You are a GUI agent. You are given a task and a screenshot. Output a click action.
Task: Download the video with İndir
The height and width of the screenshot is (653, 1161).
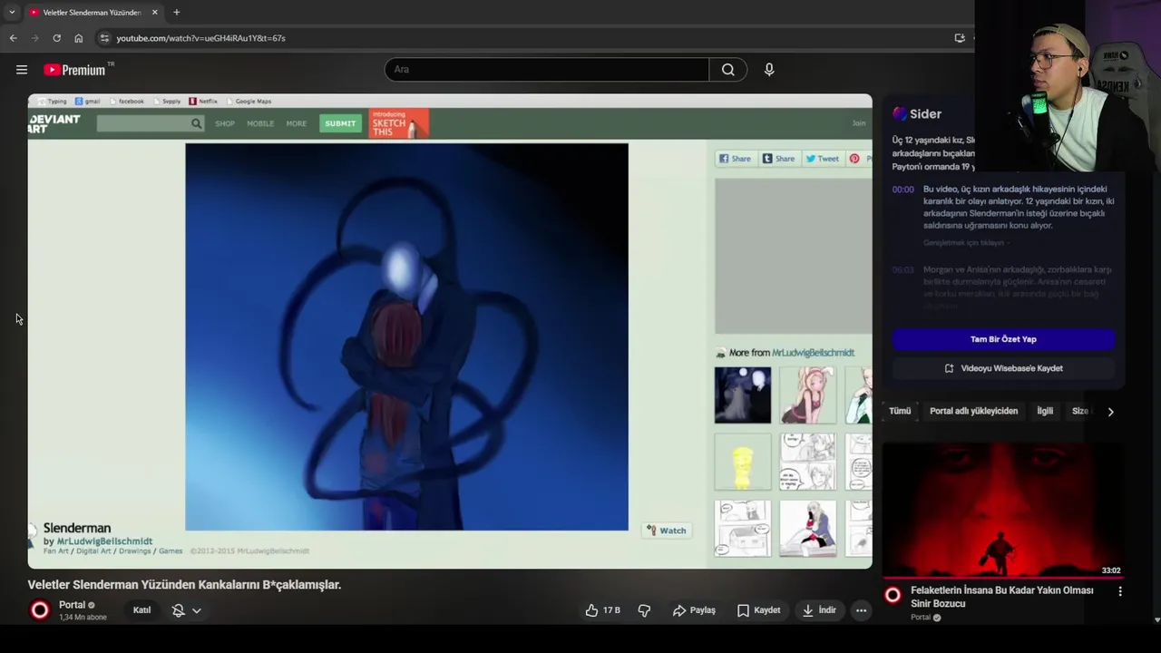pos(818,610)
